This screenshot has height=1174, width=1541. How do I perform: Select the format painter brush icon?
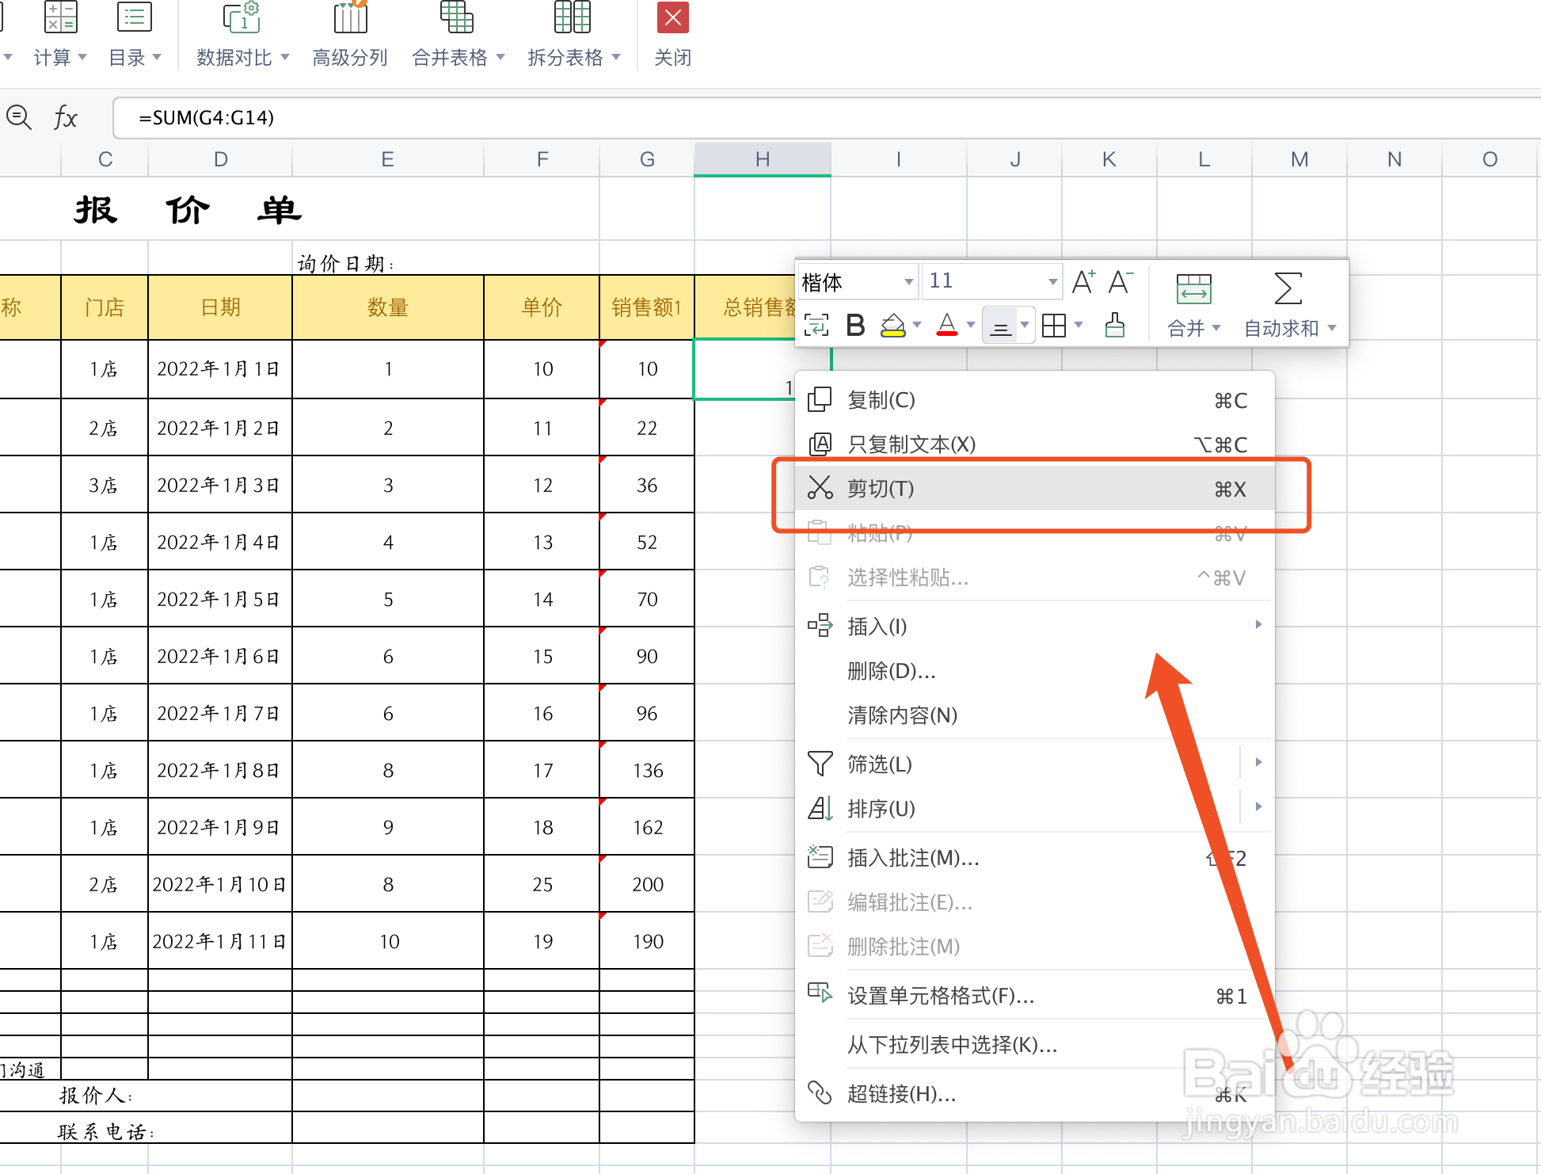click(x=1114, y=325)
